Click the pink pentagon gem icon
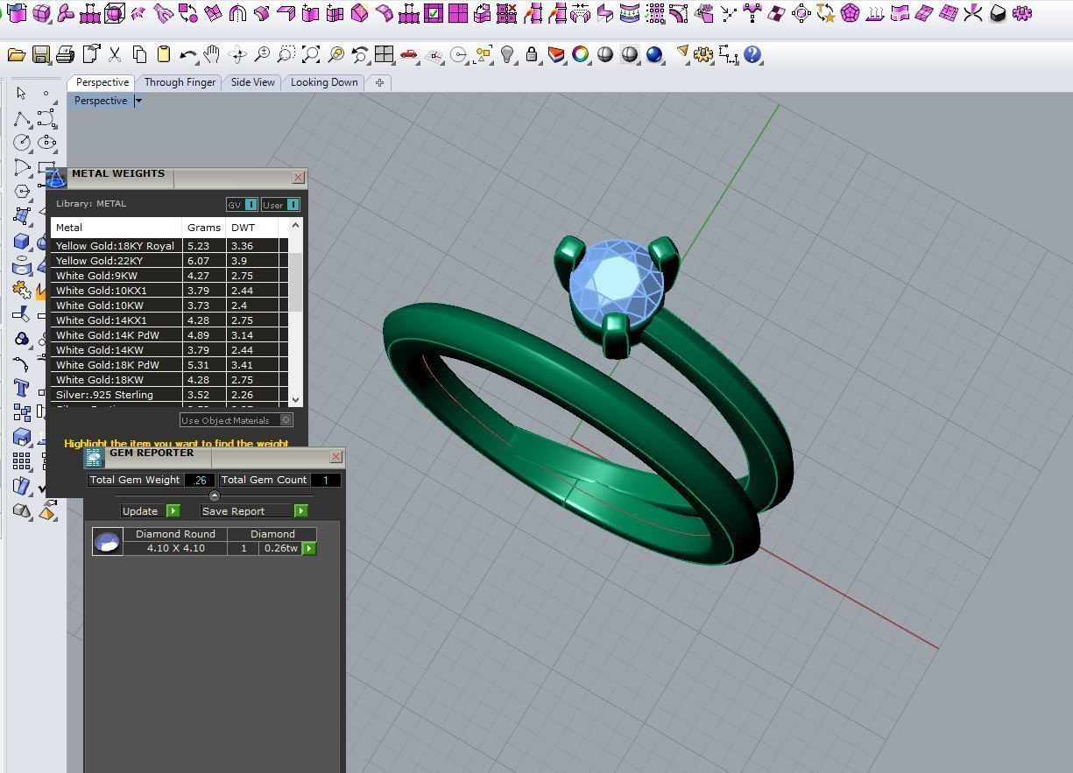The width and height of the screenshot is (1073, 773). click(849, 13)
